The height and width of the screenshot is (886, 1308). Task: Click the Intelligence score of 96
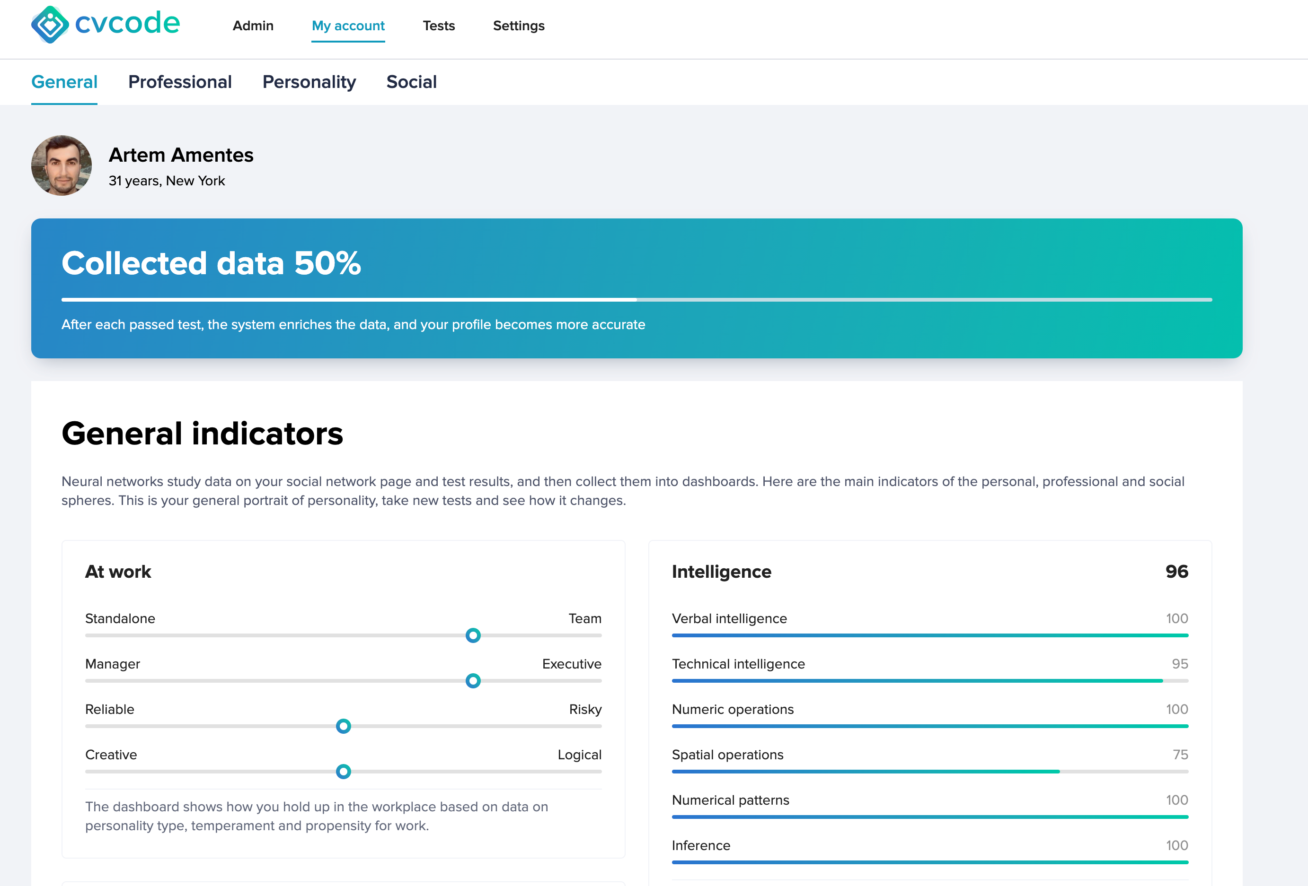point(1176,572)
